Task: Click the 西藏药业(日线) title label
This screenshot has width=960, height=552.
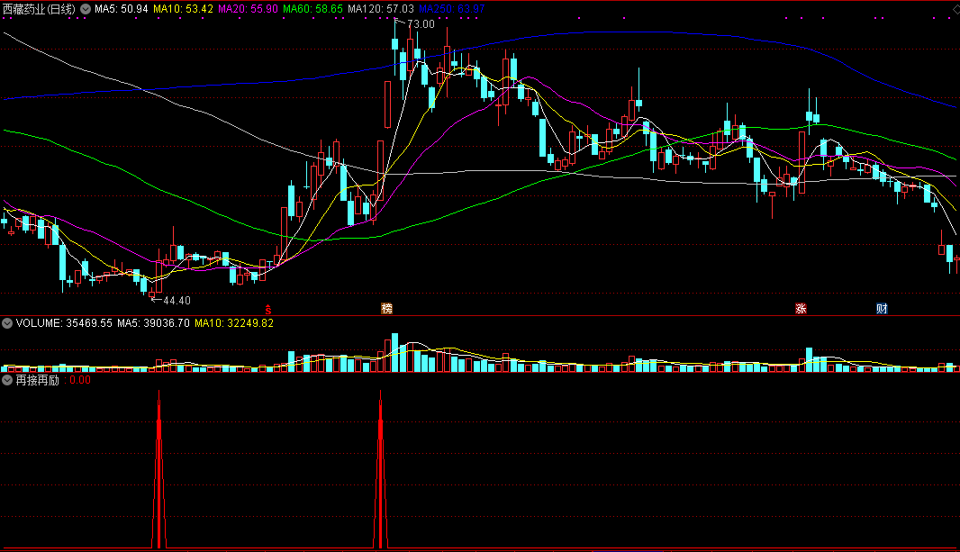Action: (40, 9)
